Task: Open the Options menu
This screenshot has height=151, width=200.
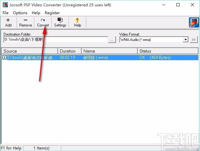Action: click(20, 13)
